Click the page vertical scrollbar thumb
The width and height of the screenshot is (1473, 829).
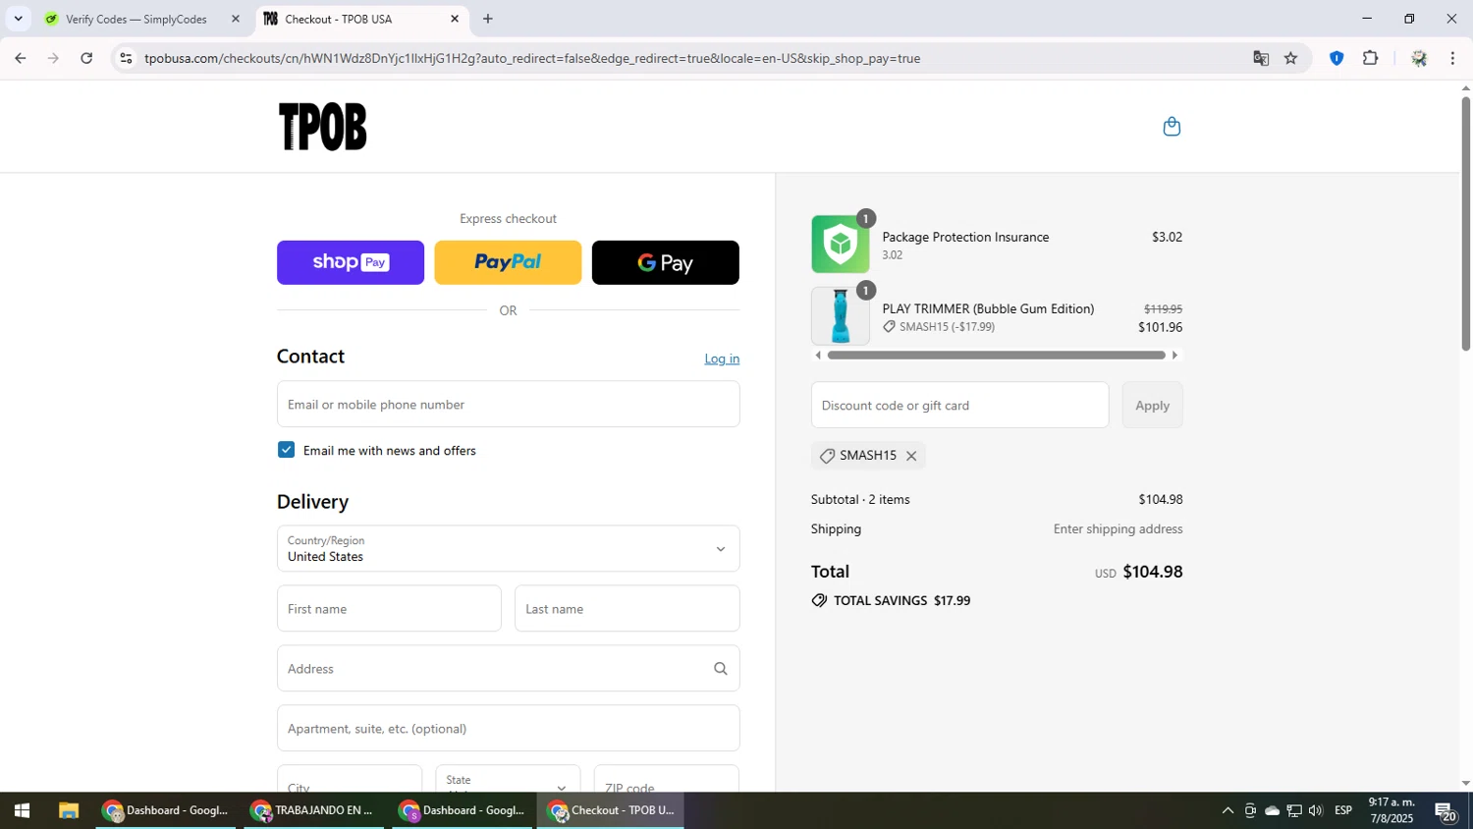[1465, 222]
